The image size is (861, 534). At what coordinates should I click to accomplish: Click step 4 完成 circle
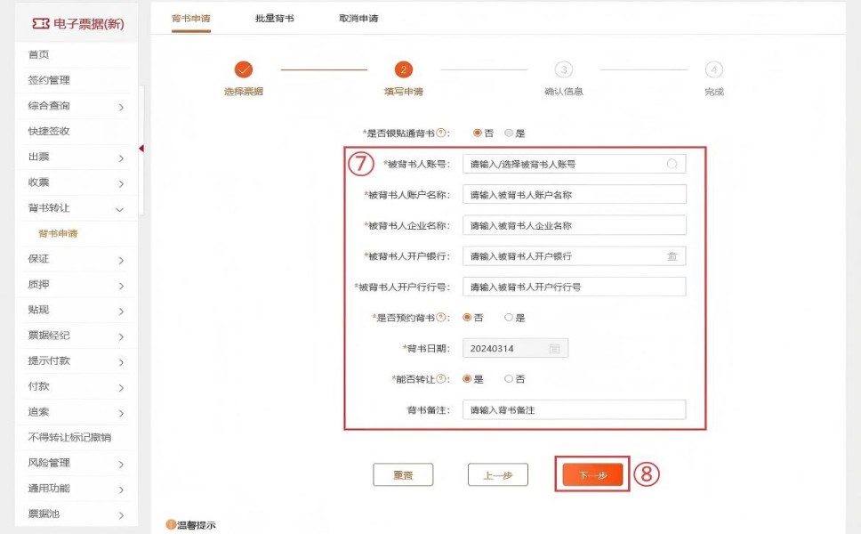(714, 69)
